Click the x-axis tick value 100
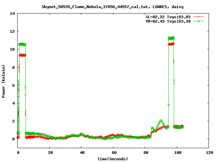The height and width of the screenshot is (162, 216). (178, 153)
